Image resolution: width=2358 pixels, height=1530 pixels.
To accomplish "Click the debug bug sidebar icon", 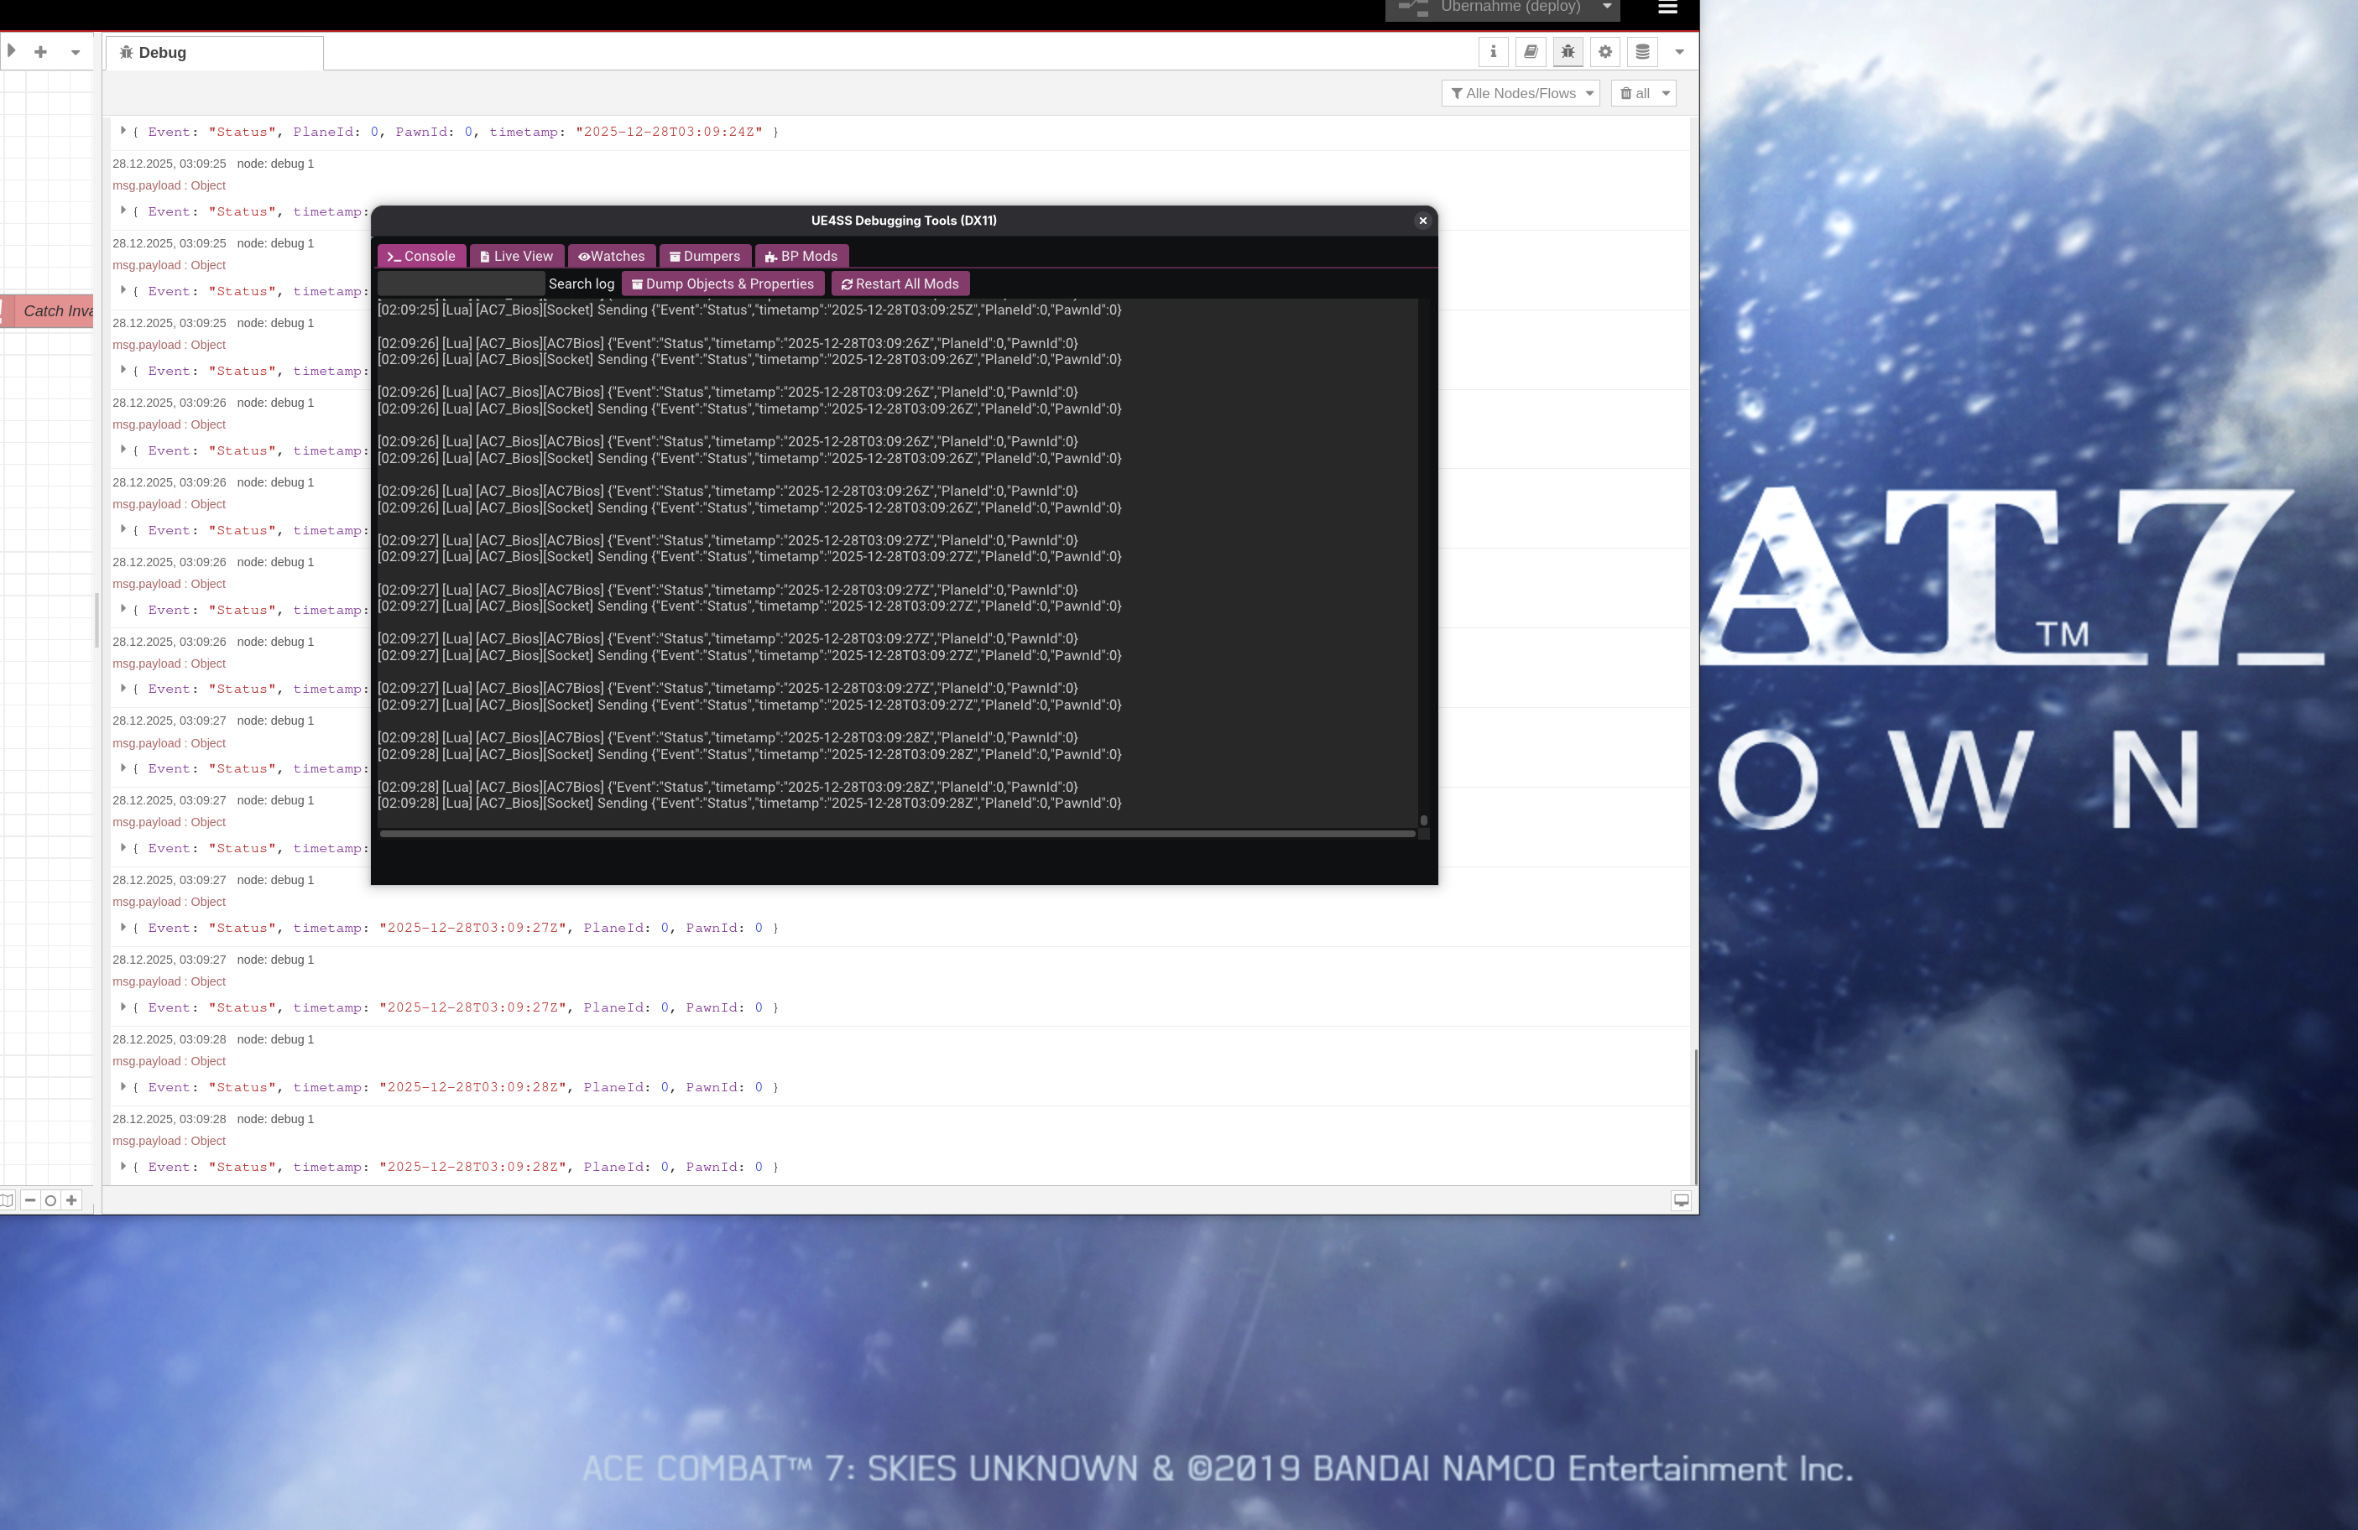I will coord(1568,51).
